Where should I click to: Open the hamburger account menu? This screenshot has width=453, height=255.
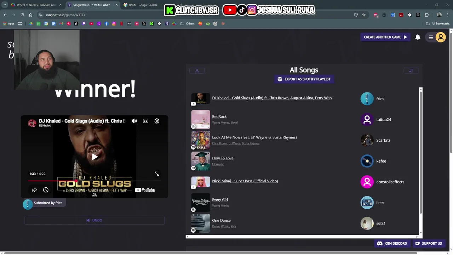[x=431, y=37]
